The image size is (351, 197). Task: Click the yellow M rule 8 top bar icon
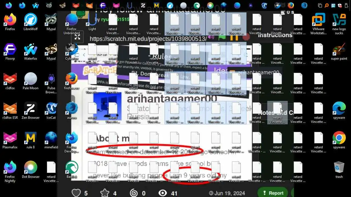(157, 5)
